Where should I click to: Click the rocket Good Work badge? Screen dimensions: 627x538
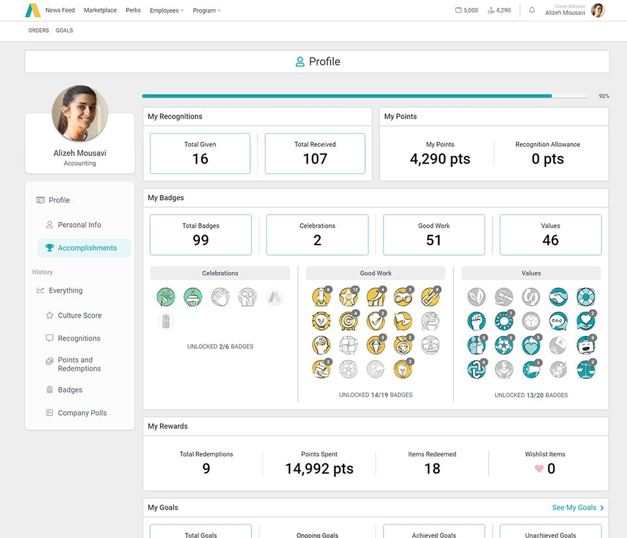(321, 297)
